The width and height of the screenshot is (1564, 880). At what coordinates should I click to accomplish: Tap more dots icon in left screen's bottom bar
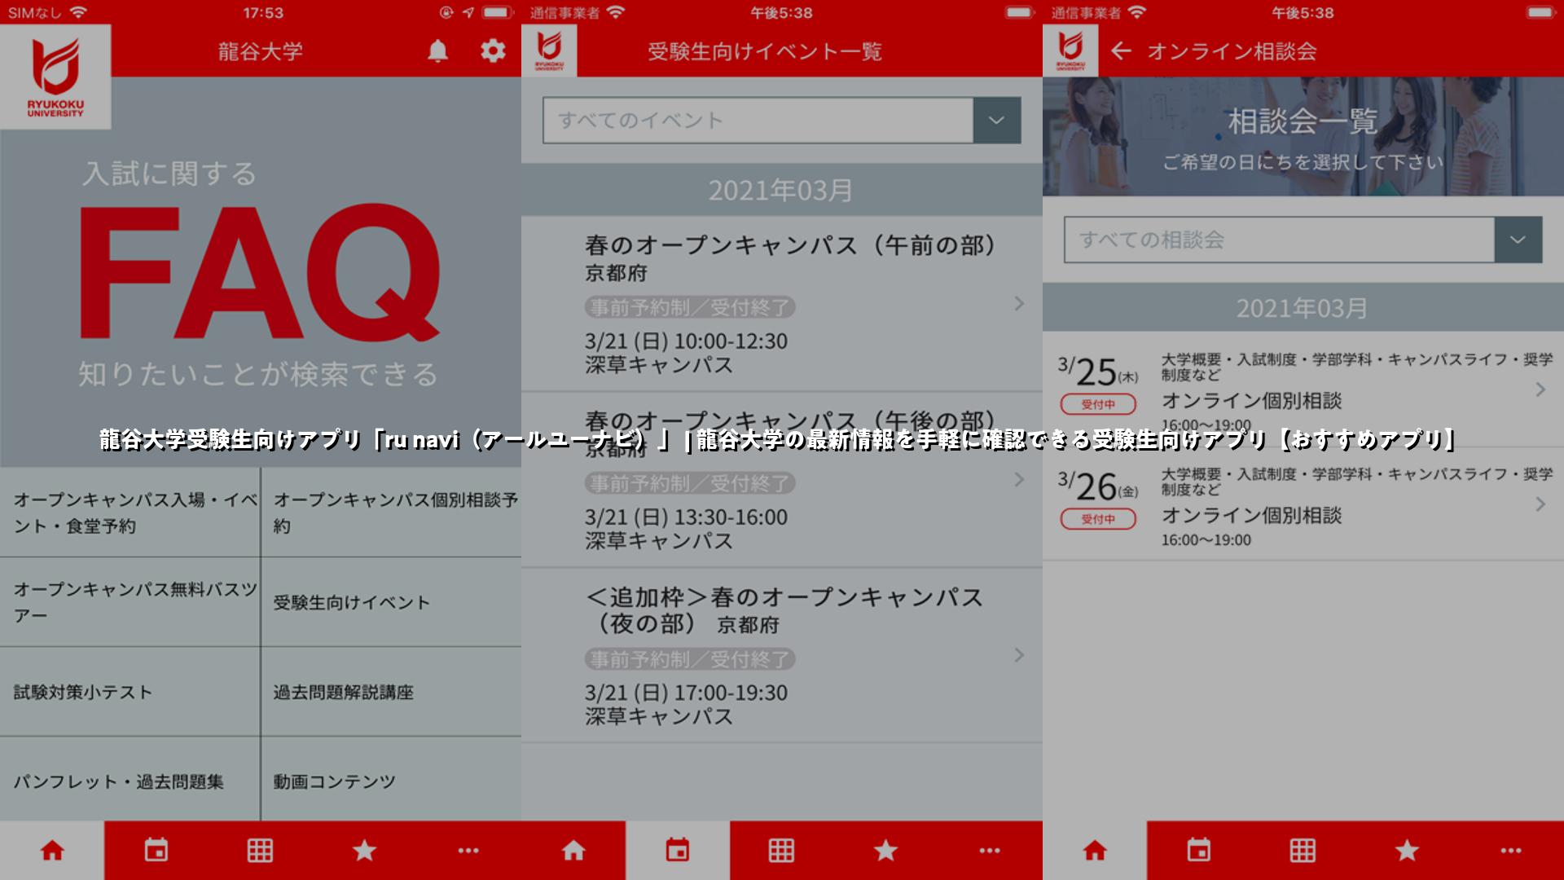468,851
